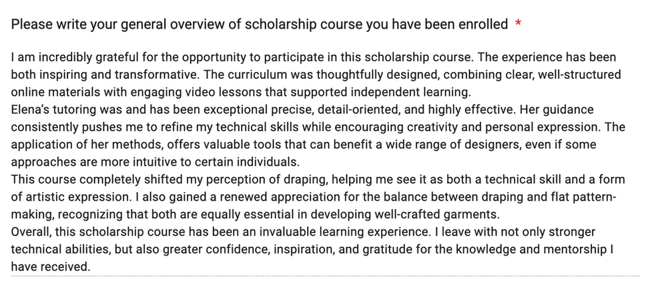646x305 pixels.
Task: Click inside the overview answer text field
Action: click(x=320, y=162)
